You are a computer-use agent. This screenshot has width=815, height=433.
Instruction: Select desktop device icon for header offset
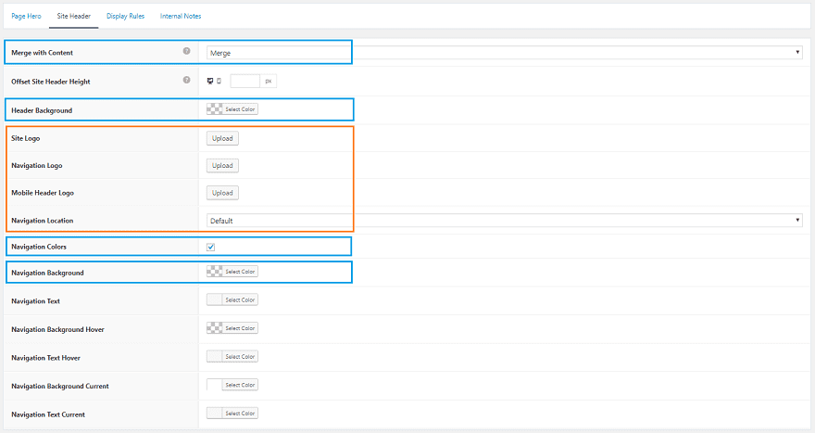coord(210,81)
